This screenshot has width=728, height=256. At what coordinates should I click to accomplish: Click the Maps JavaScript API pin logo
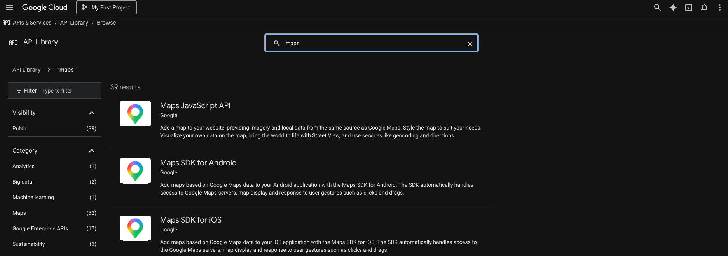point(135,114)
